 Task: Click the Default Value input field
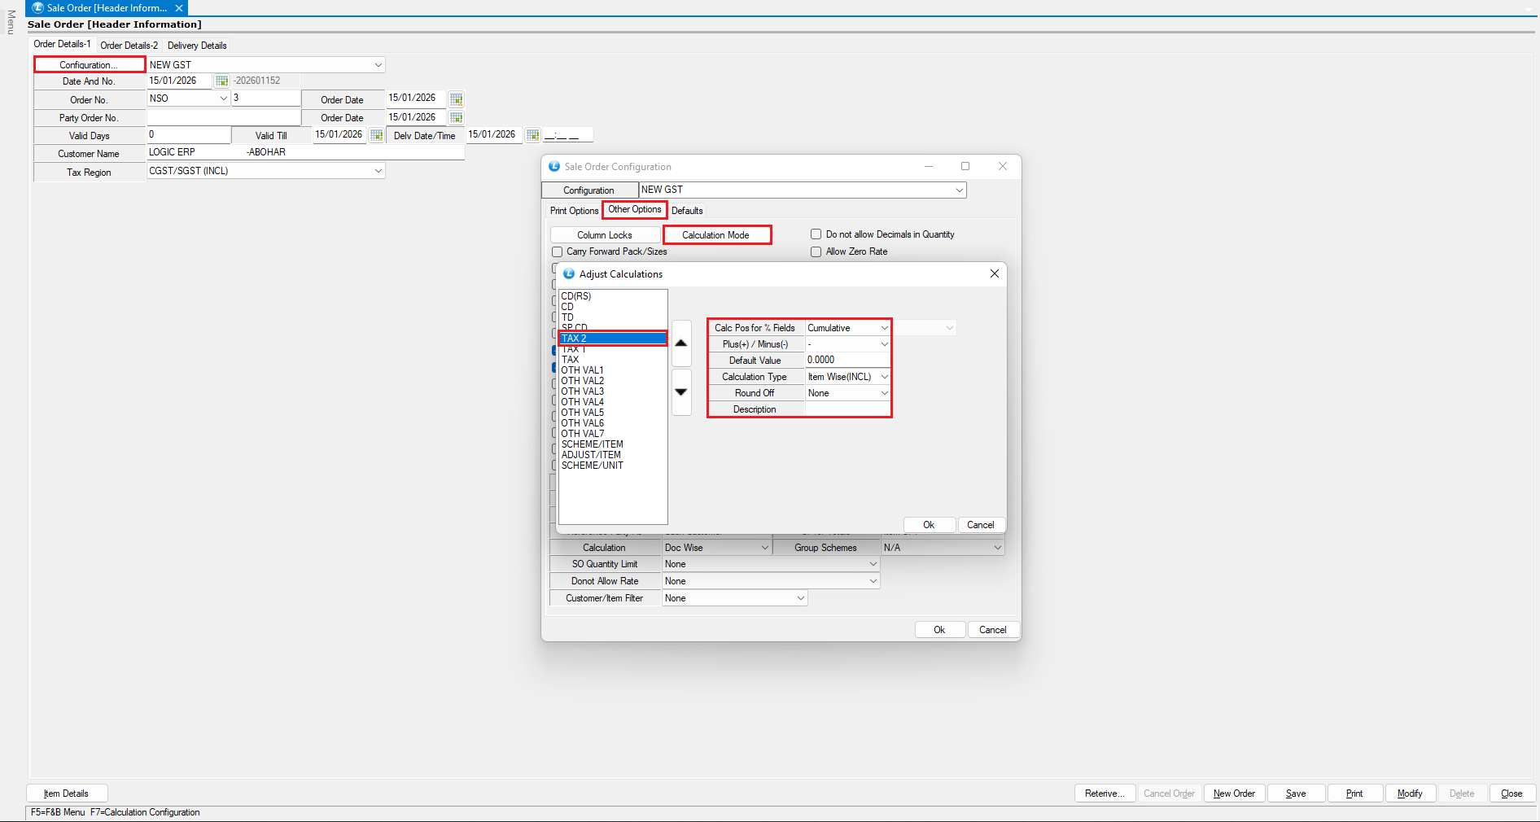tap(847, 360)
